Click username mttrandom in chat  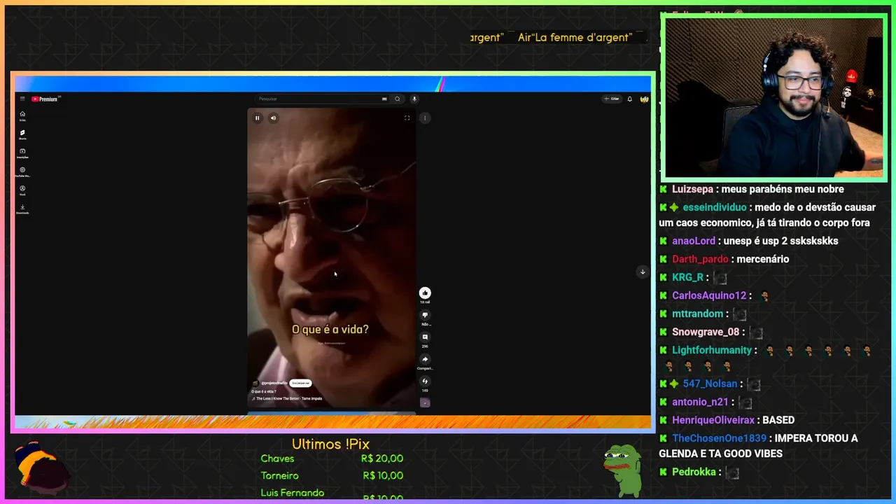click(697, 314)
